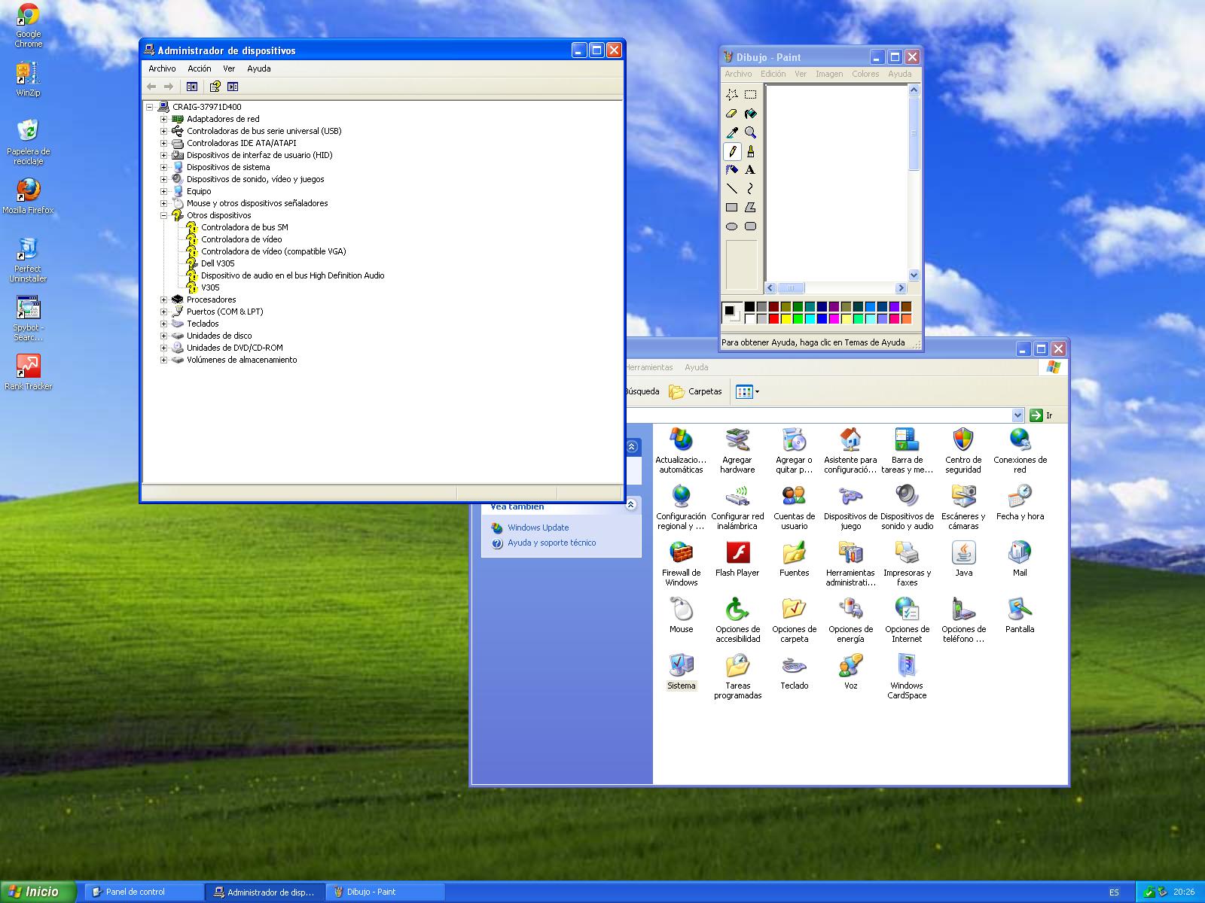Screen dimensions: 1205x903
Task: Open Java control panel icon
Action: pyautogui.click(x=963, y=559)
